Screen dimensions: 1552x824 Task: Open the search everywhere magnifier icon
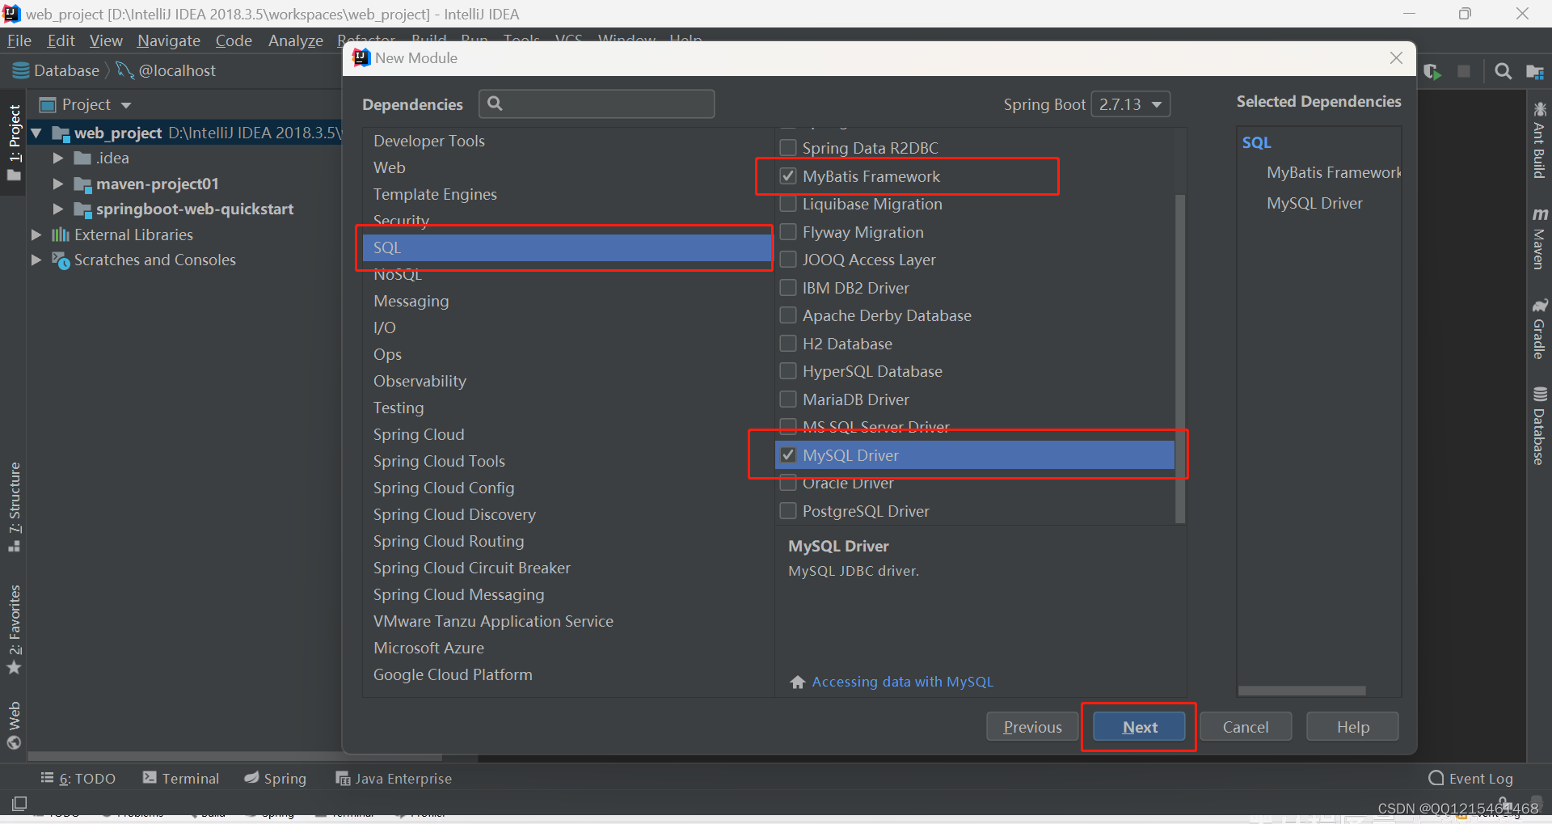(1503, 72)
